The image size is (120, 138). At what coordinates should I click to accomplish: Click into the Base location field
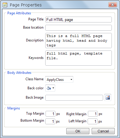79,28
